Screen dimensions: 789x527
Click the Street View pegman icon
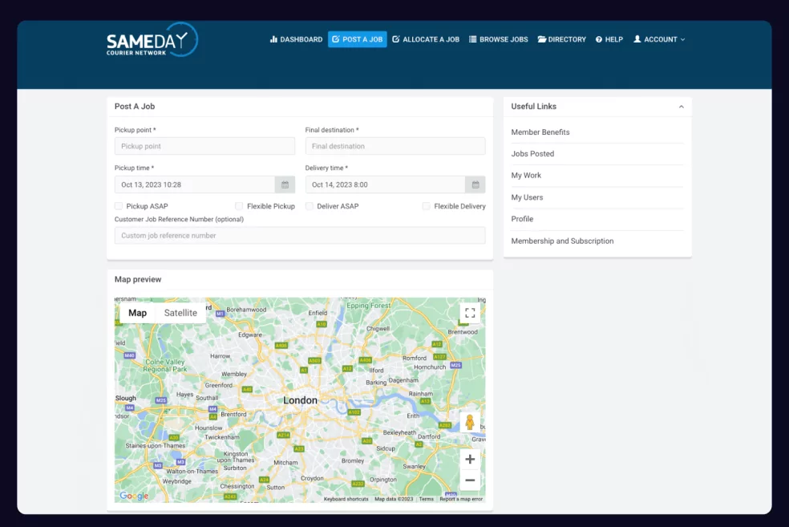(470, 422)
